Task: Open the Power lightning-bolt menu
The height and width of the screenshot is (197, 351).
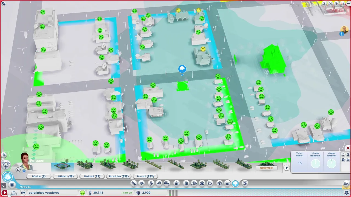Action: [151, 183]
